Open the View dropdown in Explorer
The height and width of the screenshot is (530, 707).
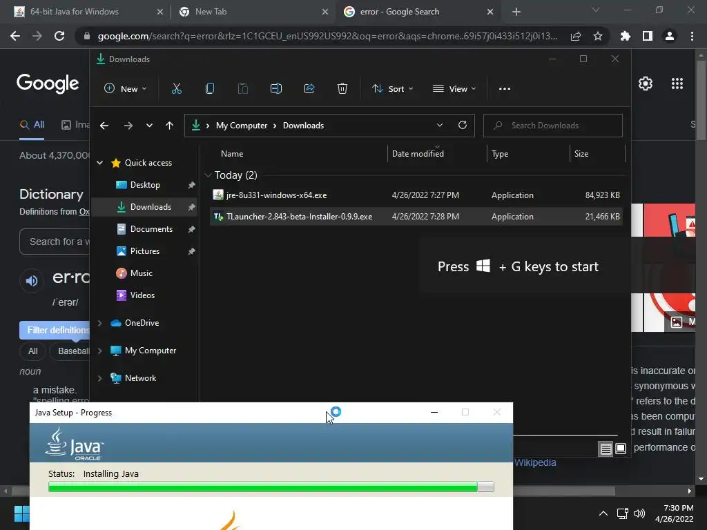(454, 89)
